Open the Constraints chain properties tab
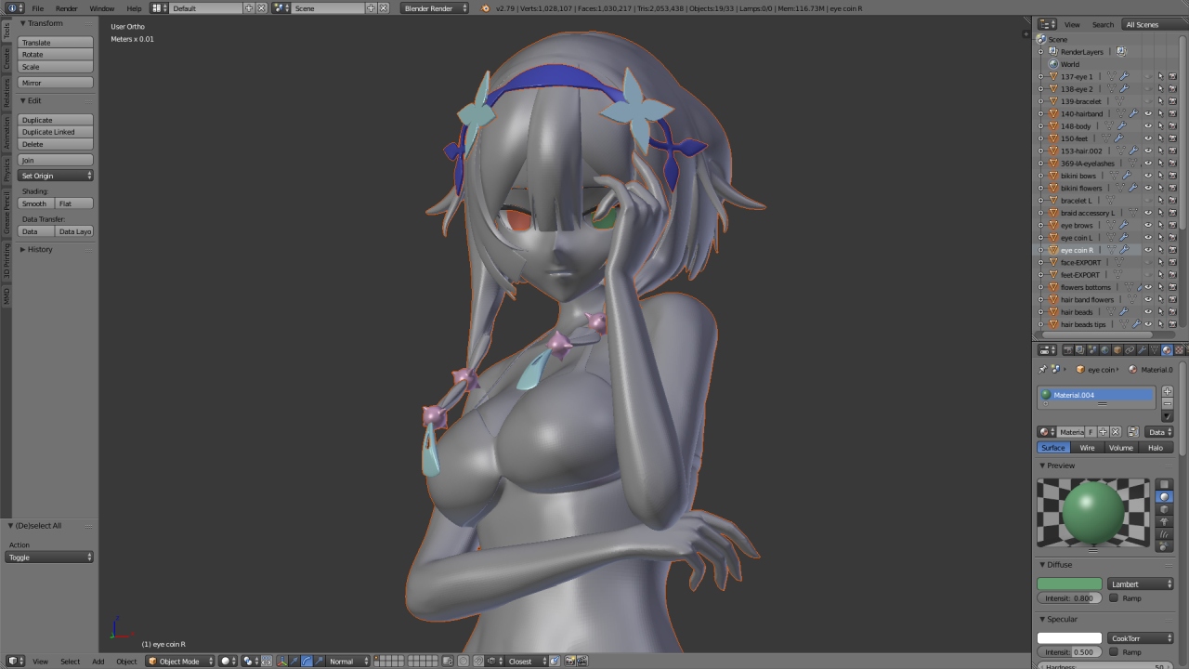 point(1130,350)
